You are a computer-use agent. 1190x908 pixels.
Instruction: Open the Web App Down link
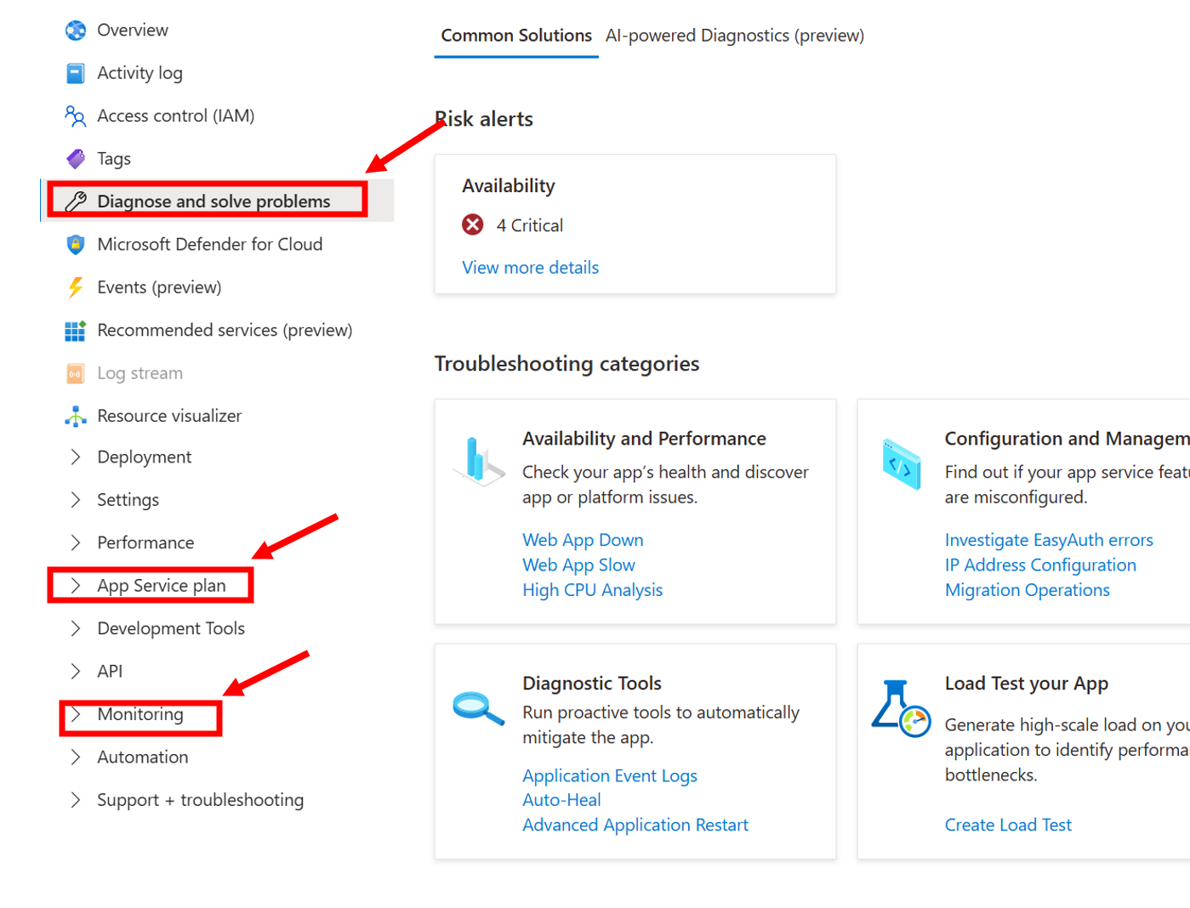click(x=583, y=540)
